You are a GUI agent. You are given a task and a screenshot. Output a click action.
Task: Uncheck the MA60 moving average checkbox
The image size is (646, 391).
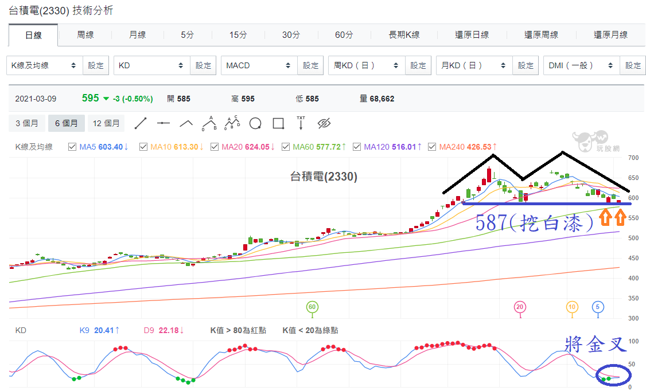(286, 147)
